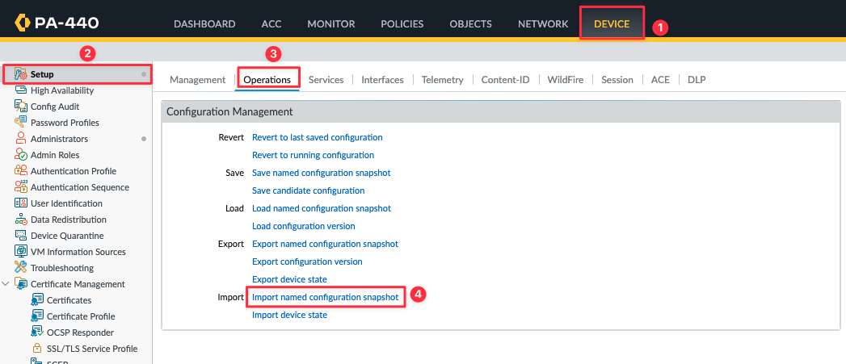Collapse the Certificate Management tree node
The height and width of the screenshot is (364, 846).
[x=6, y=283]
